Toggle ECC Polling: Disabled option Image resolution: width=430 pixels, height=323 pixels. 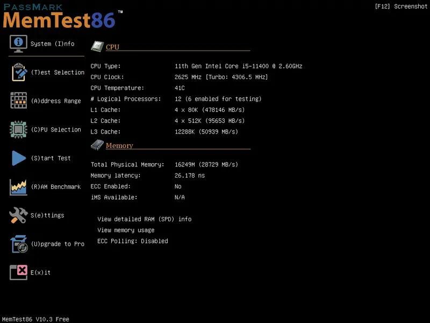point(133,241)
